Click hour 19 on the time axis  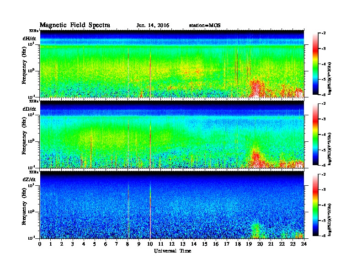[x=249, y=244]
